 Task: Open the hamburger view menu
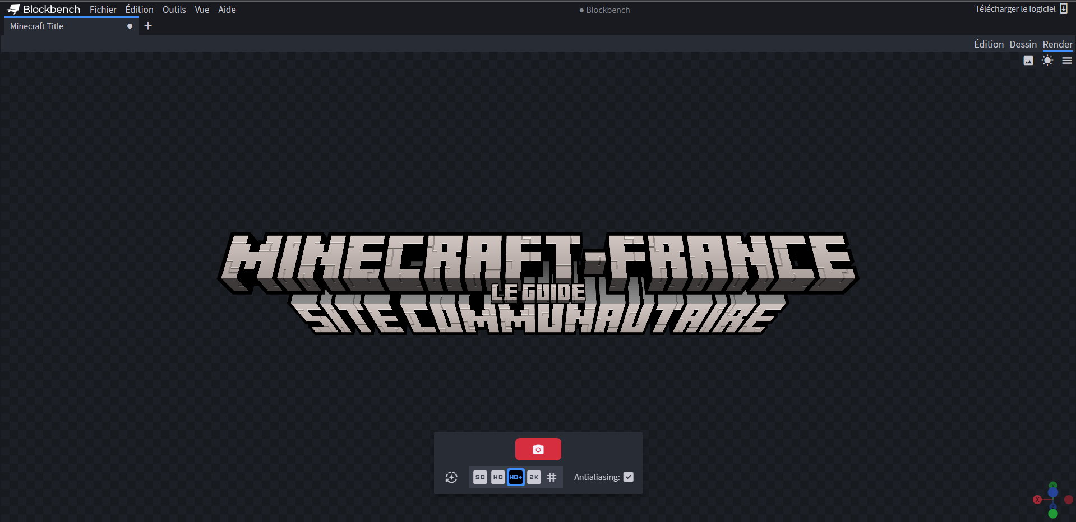(1067, 60)
